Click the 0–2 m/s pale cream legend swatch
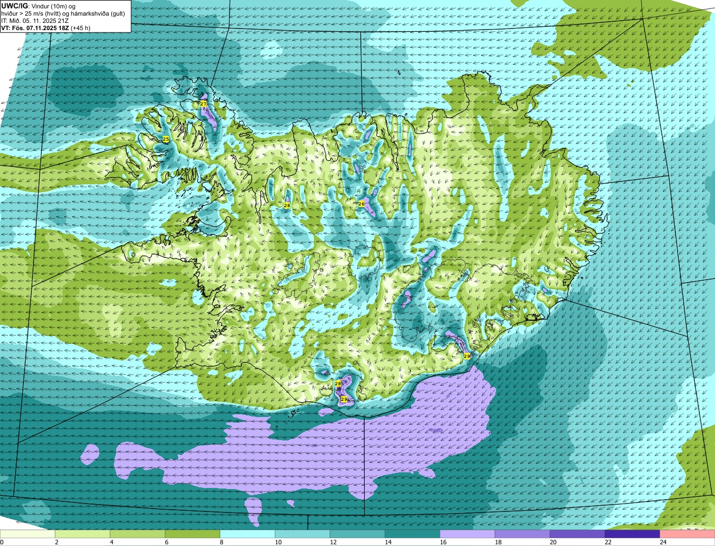This screenshot has width=715, height=546. tap(28, 534)
